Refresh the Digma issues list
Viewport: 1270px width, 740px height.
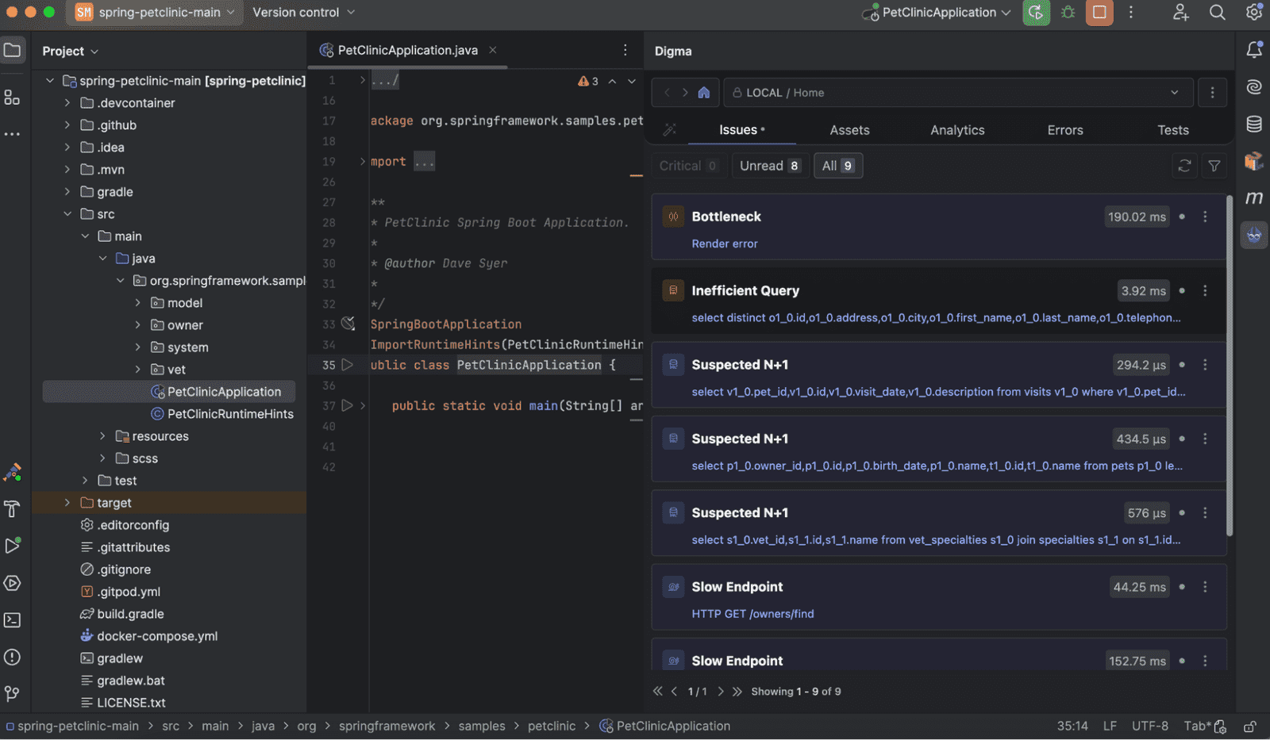(1185, 166)
